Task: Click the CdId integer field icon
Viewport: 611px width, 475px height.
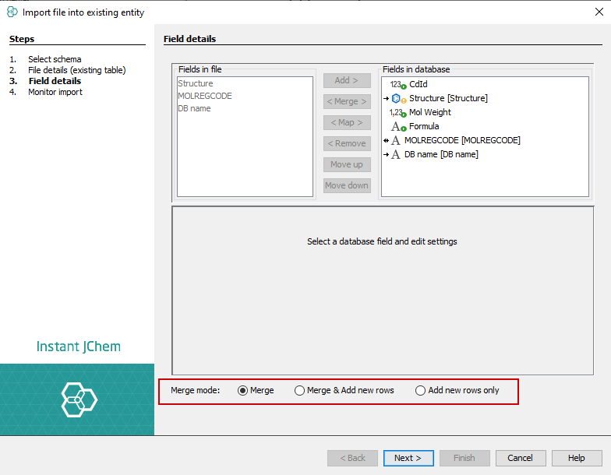Action: [398, 85]
